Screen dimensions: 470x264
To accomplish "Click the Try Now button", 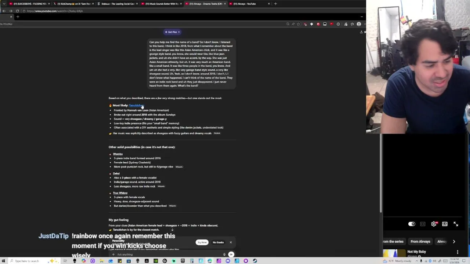I will [x=202, y=242].
